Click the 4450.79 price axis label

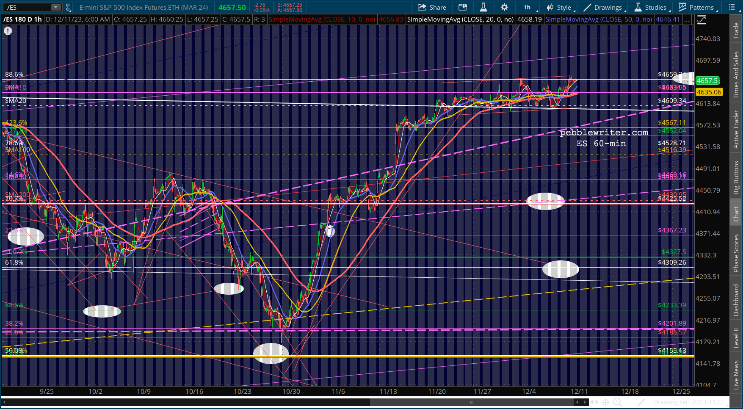pos(708,190)
